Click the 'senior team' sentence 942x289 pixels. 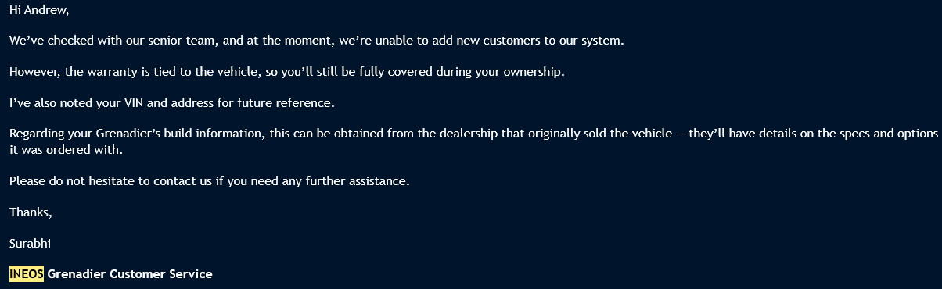(x=317, y=41)
